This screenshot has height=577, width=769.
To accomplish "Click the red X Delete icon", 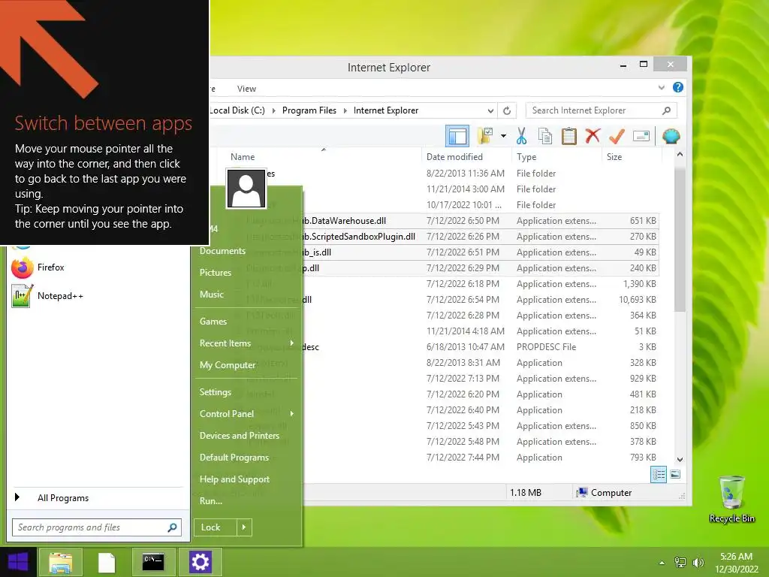I will [593, 135].
